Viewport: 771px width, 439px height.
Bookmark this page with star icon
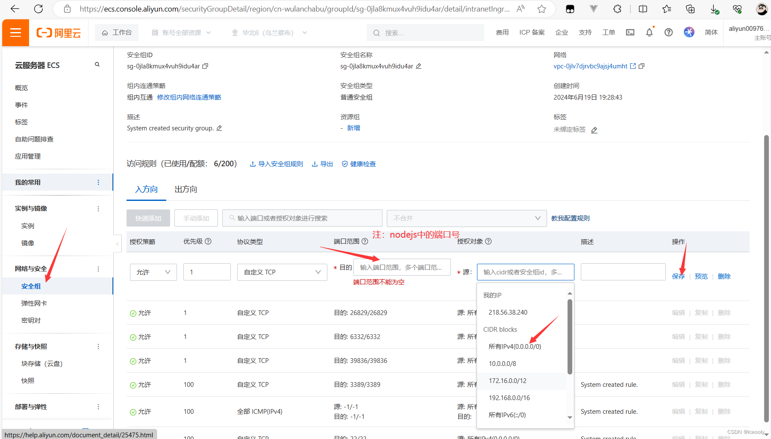pos(541,9)
